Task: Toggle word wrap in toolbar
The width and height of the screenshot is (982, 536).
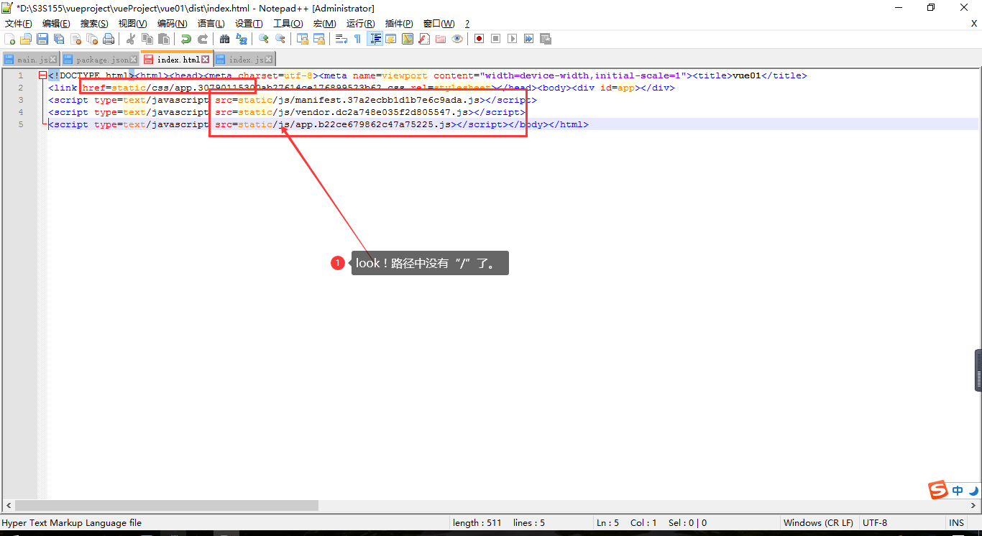Action: (x=341, y=39)
